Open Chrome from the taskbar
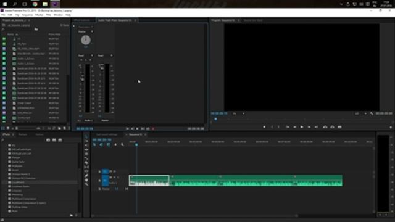Viewport: 395px width, 222px height. (35, 4)
